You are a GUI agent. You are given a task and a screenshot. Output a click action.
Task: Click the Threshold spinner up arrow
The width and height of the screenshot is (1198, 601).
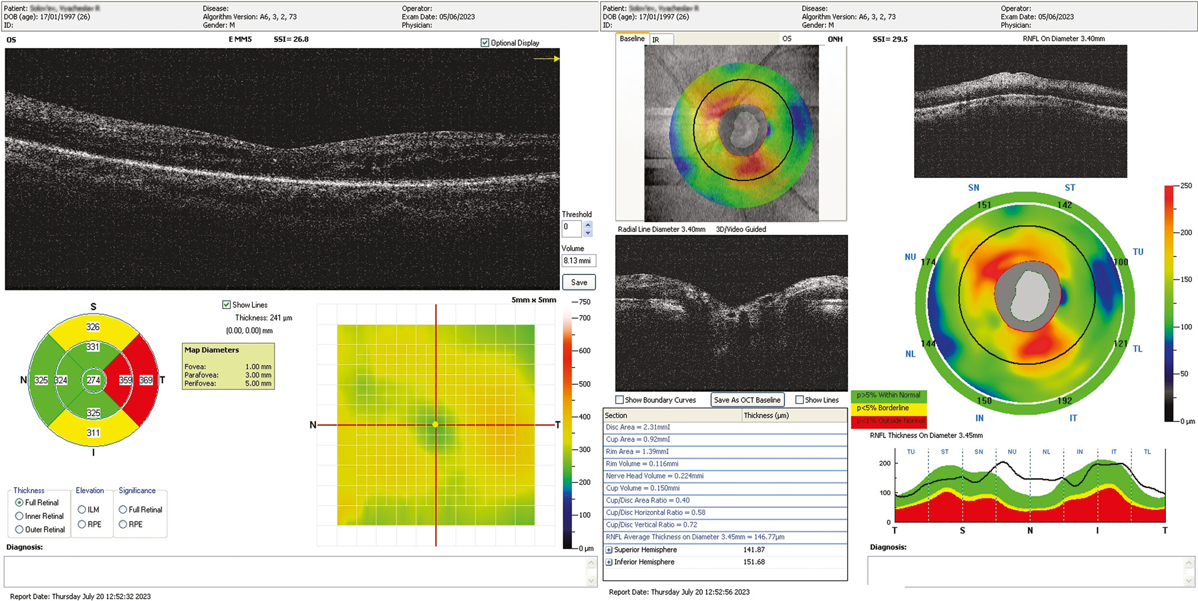pyautogui.click(x=588, y=225)
